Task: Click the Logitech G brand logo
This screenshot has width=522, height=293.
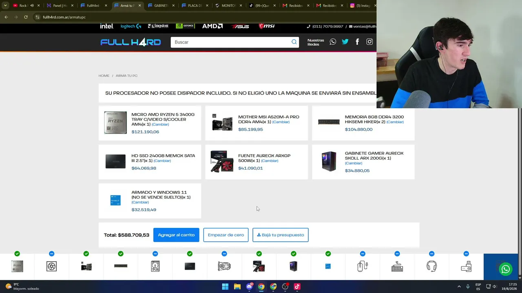Action: (x=130, y=26)
